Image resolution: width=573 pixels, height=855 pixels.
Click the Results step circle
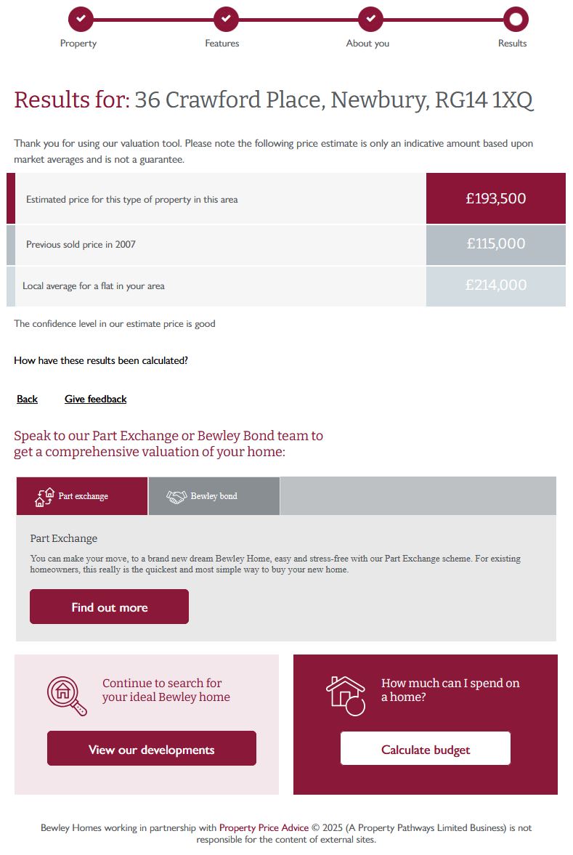(516, 19)
